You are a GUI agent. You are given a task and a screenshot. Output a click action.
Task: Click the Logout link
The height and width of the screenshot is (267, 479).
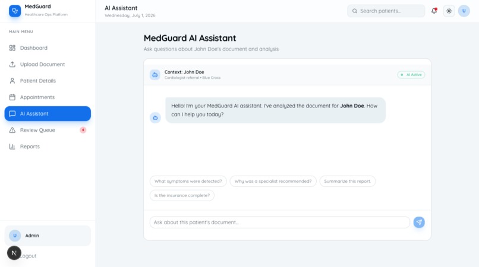[x=28, y=256]
